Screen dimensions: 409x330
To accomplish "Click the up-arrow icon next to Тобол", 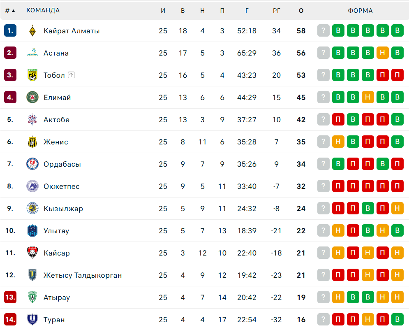I will click(71, 75).
